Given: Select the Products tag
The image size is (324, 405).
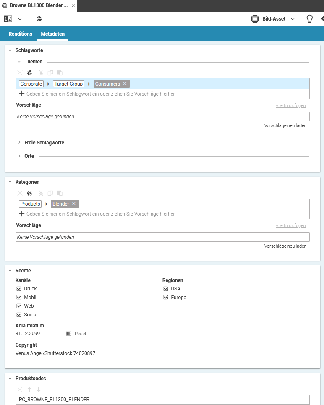Looking at the screenshot, I should [x=30, y=204].
